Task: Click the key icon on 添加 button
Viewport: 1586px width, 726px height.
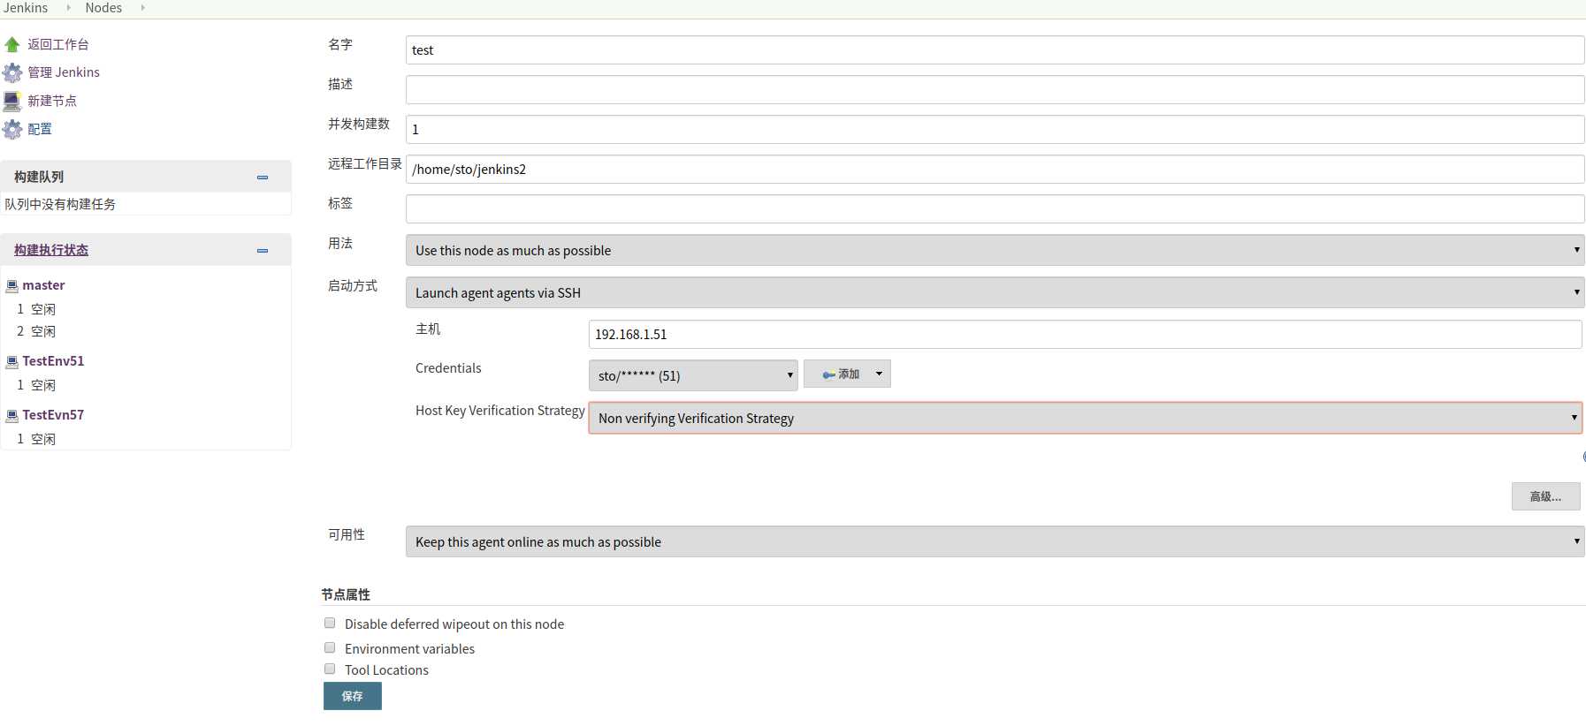Action: point(828,375)
